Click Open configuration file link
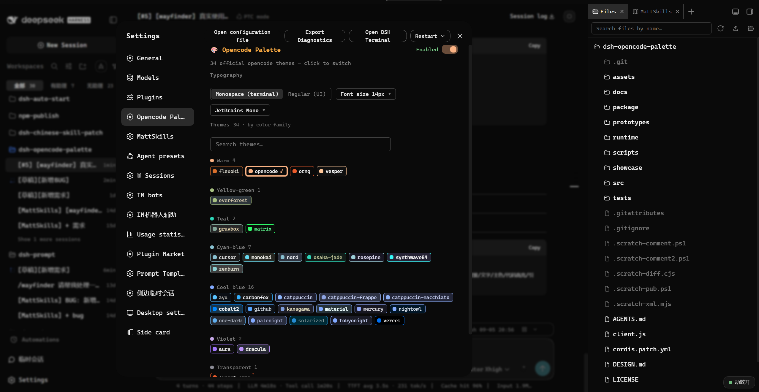759x392 pixels. tap(242, 36)
